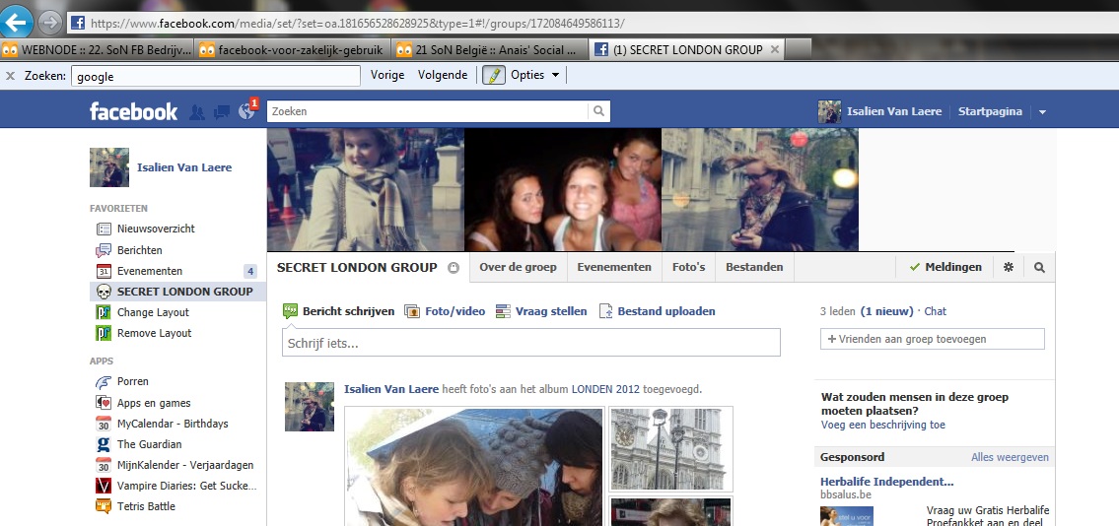
Task: Switch to the Foto's tab
Action: 688,267
